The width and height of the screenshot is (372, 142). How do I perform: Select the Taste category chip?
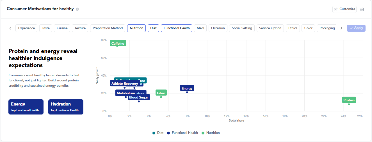pyautogui.click(x=46, y=28)
